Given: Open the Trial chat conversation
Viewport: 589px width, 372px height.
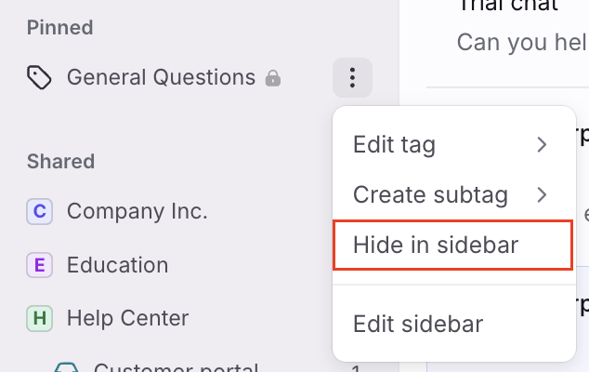Looking at the screenshot, I should [508, 6].
